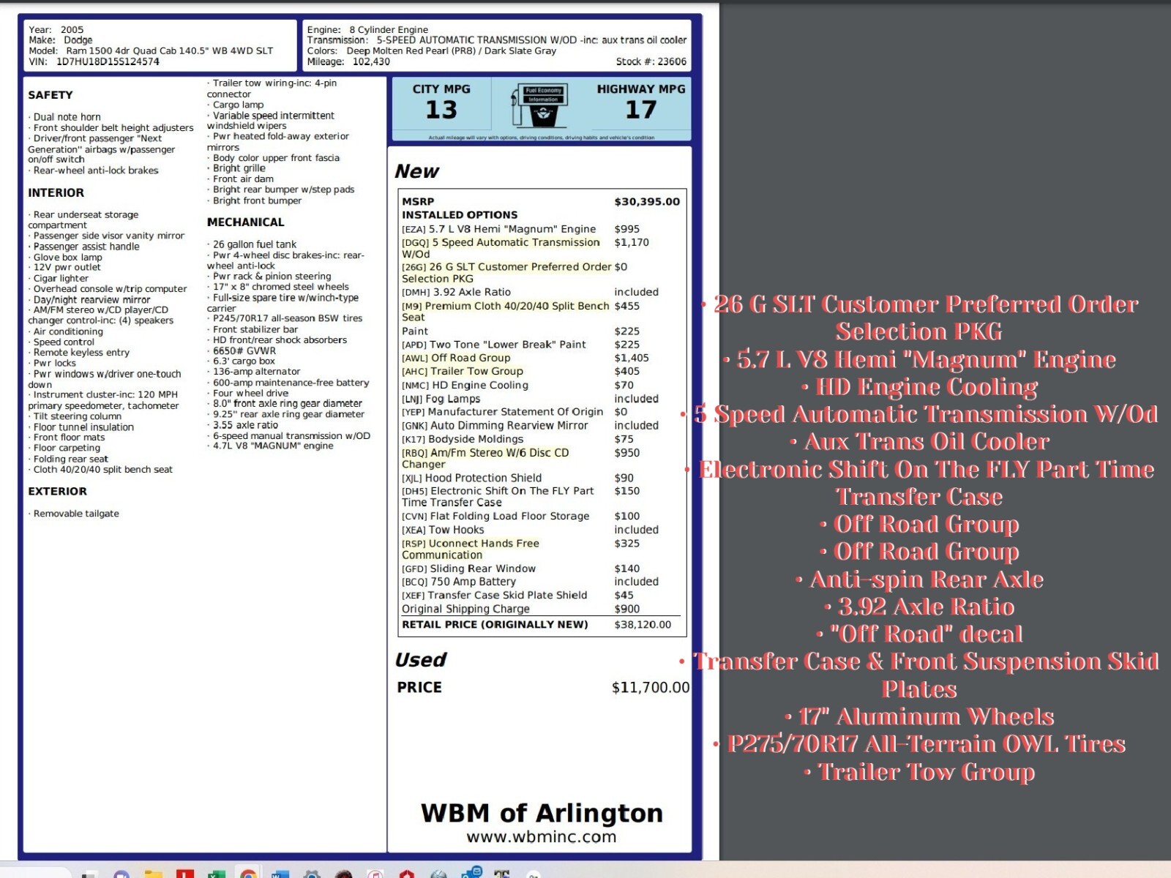Click the [XEA] Tow Hooks option
Image resolution: width=1171 pixels, height=878 pixels.
(530, 530)
